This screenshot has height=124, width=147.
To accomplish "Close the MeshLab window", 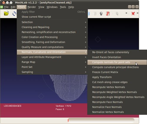I will pyautogui.click(x=4, y=3).
